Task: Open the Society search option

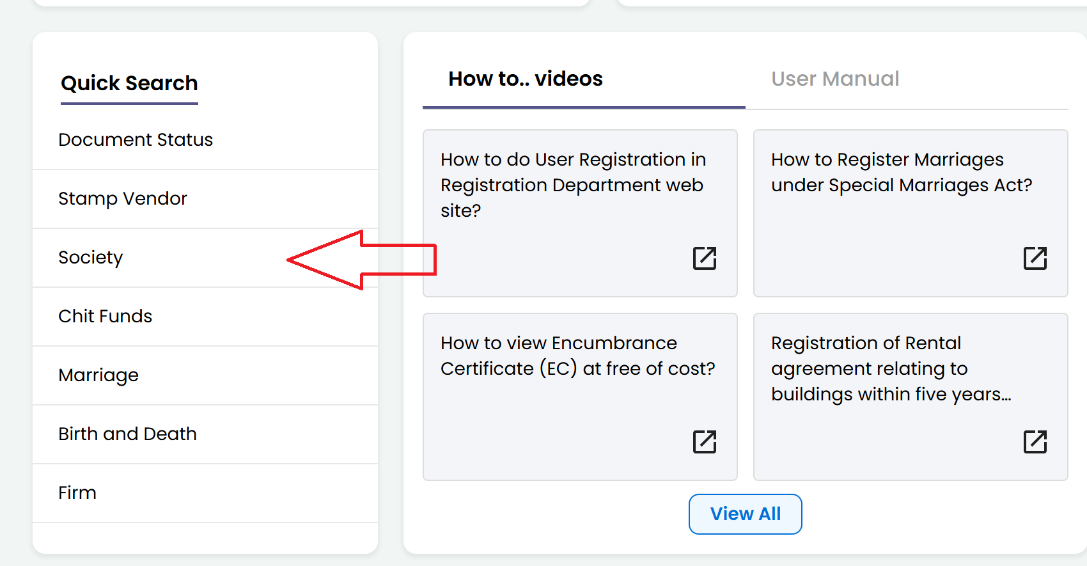Action: pyautogui.click(x=90, y=257)
